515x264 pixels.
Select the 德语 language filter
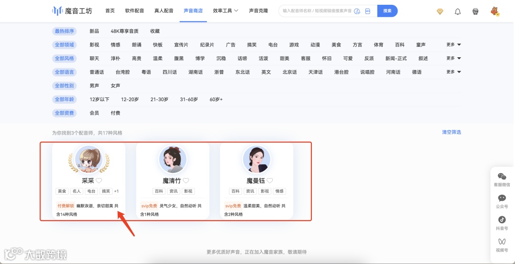[x=417, y=72]
